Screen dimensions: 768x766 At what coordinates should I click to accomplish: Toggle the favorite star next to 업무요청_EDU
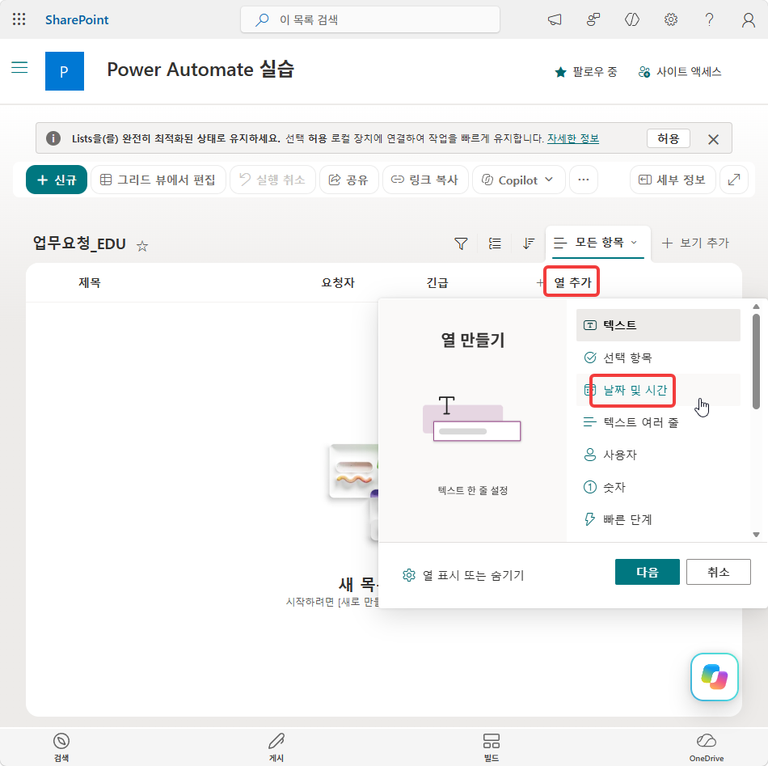(x=142, y=246)
